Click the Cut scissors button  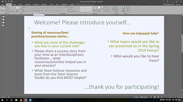point(7,7)
